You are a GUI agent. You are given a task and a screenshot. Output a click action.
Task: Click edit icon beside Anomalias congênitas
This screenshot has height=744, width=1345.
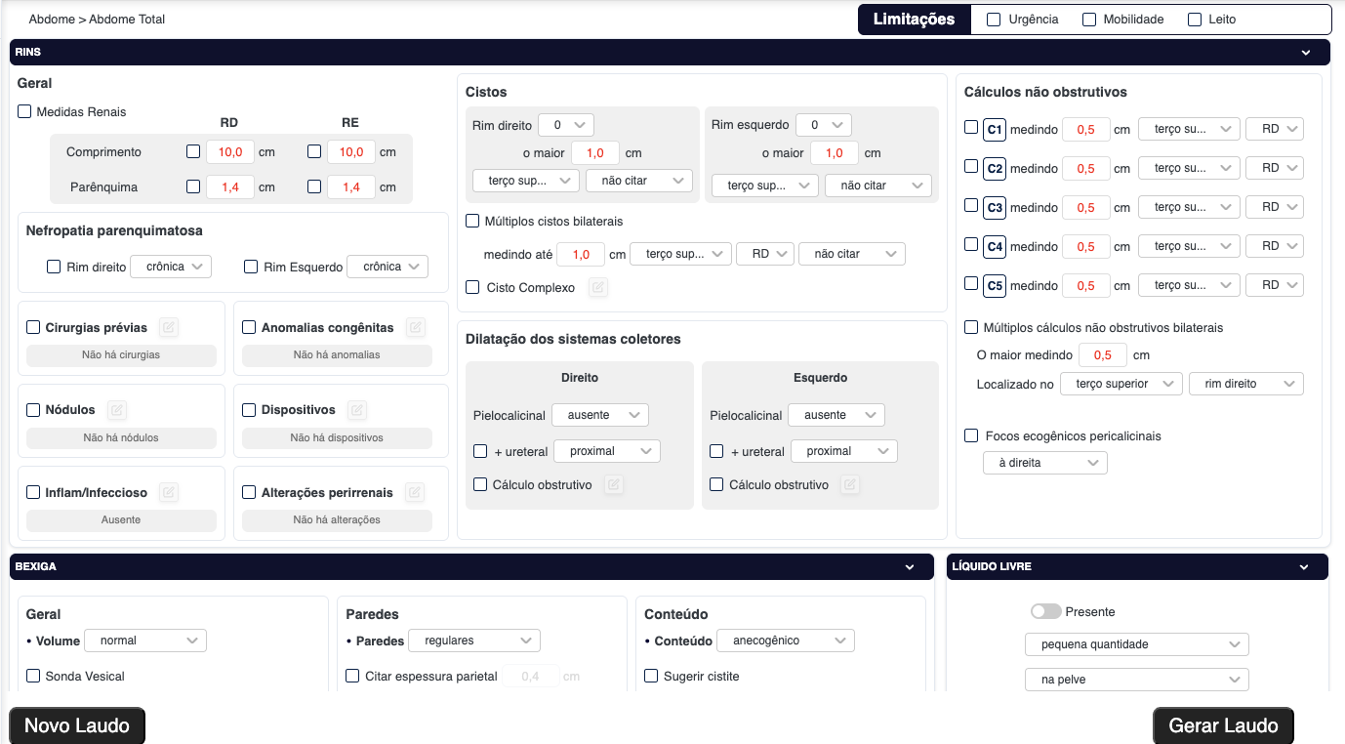(416, 328)
